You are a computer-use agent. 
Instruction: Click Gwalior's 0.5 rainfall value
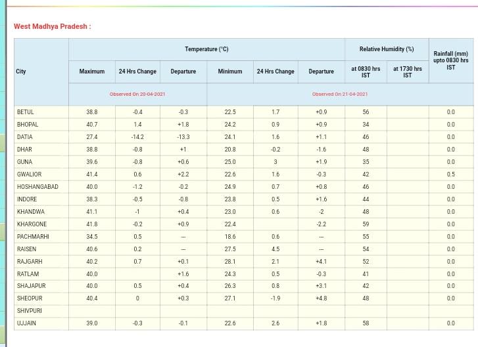click(x=450, y=174)
